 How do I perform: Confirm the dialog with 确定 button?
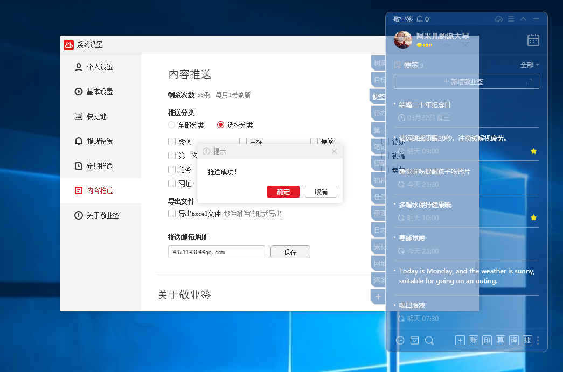click(x=283, y=192)
